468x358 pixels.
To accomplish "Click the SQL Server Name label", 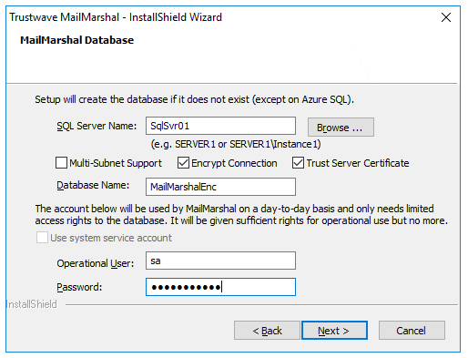I will pyautogui.click(x=97, y=126).
